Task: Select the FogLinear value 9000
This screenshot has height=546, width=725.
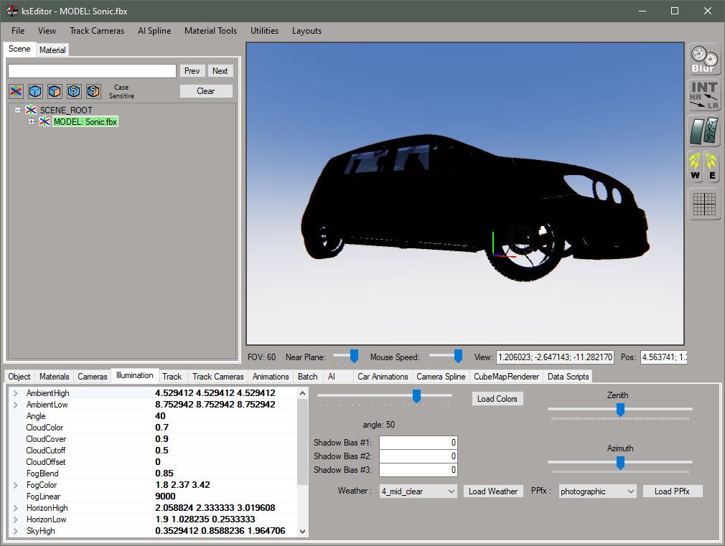Action: coord(165,496)
